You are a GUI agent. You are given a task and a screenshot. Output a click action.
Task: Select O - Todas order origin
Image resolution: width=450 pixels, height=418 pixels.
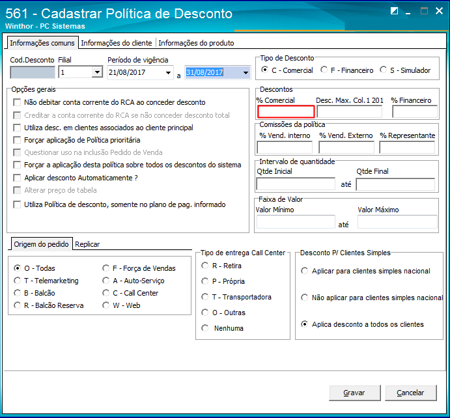coord(18,268)
